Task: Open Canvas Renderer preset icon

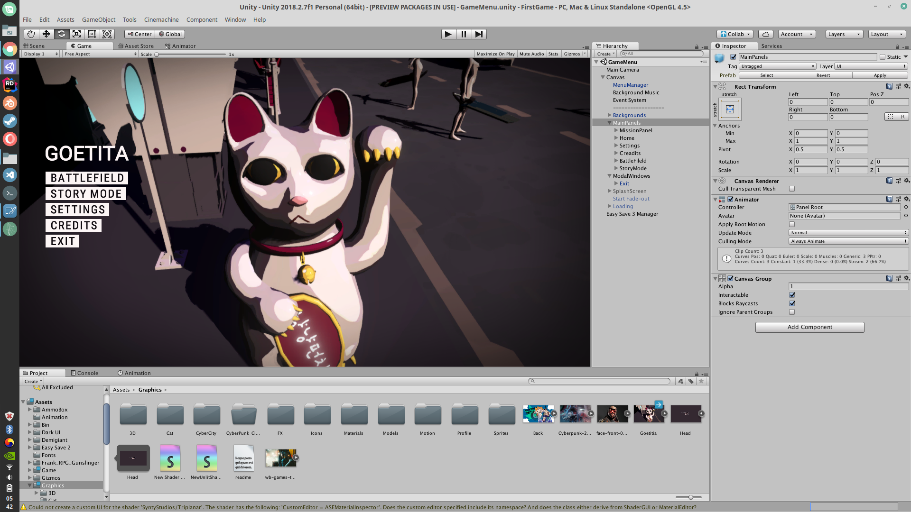Action: click(x=898, y=181)
